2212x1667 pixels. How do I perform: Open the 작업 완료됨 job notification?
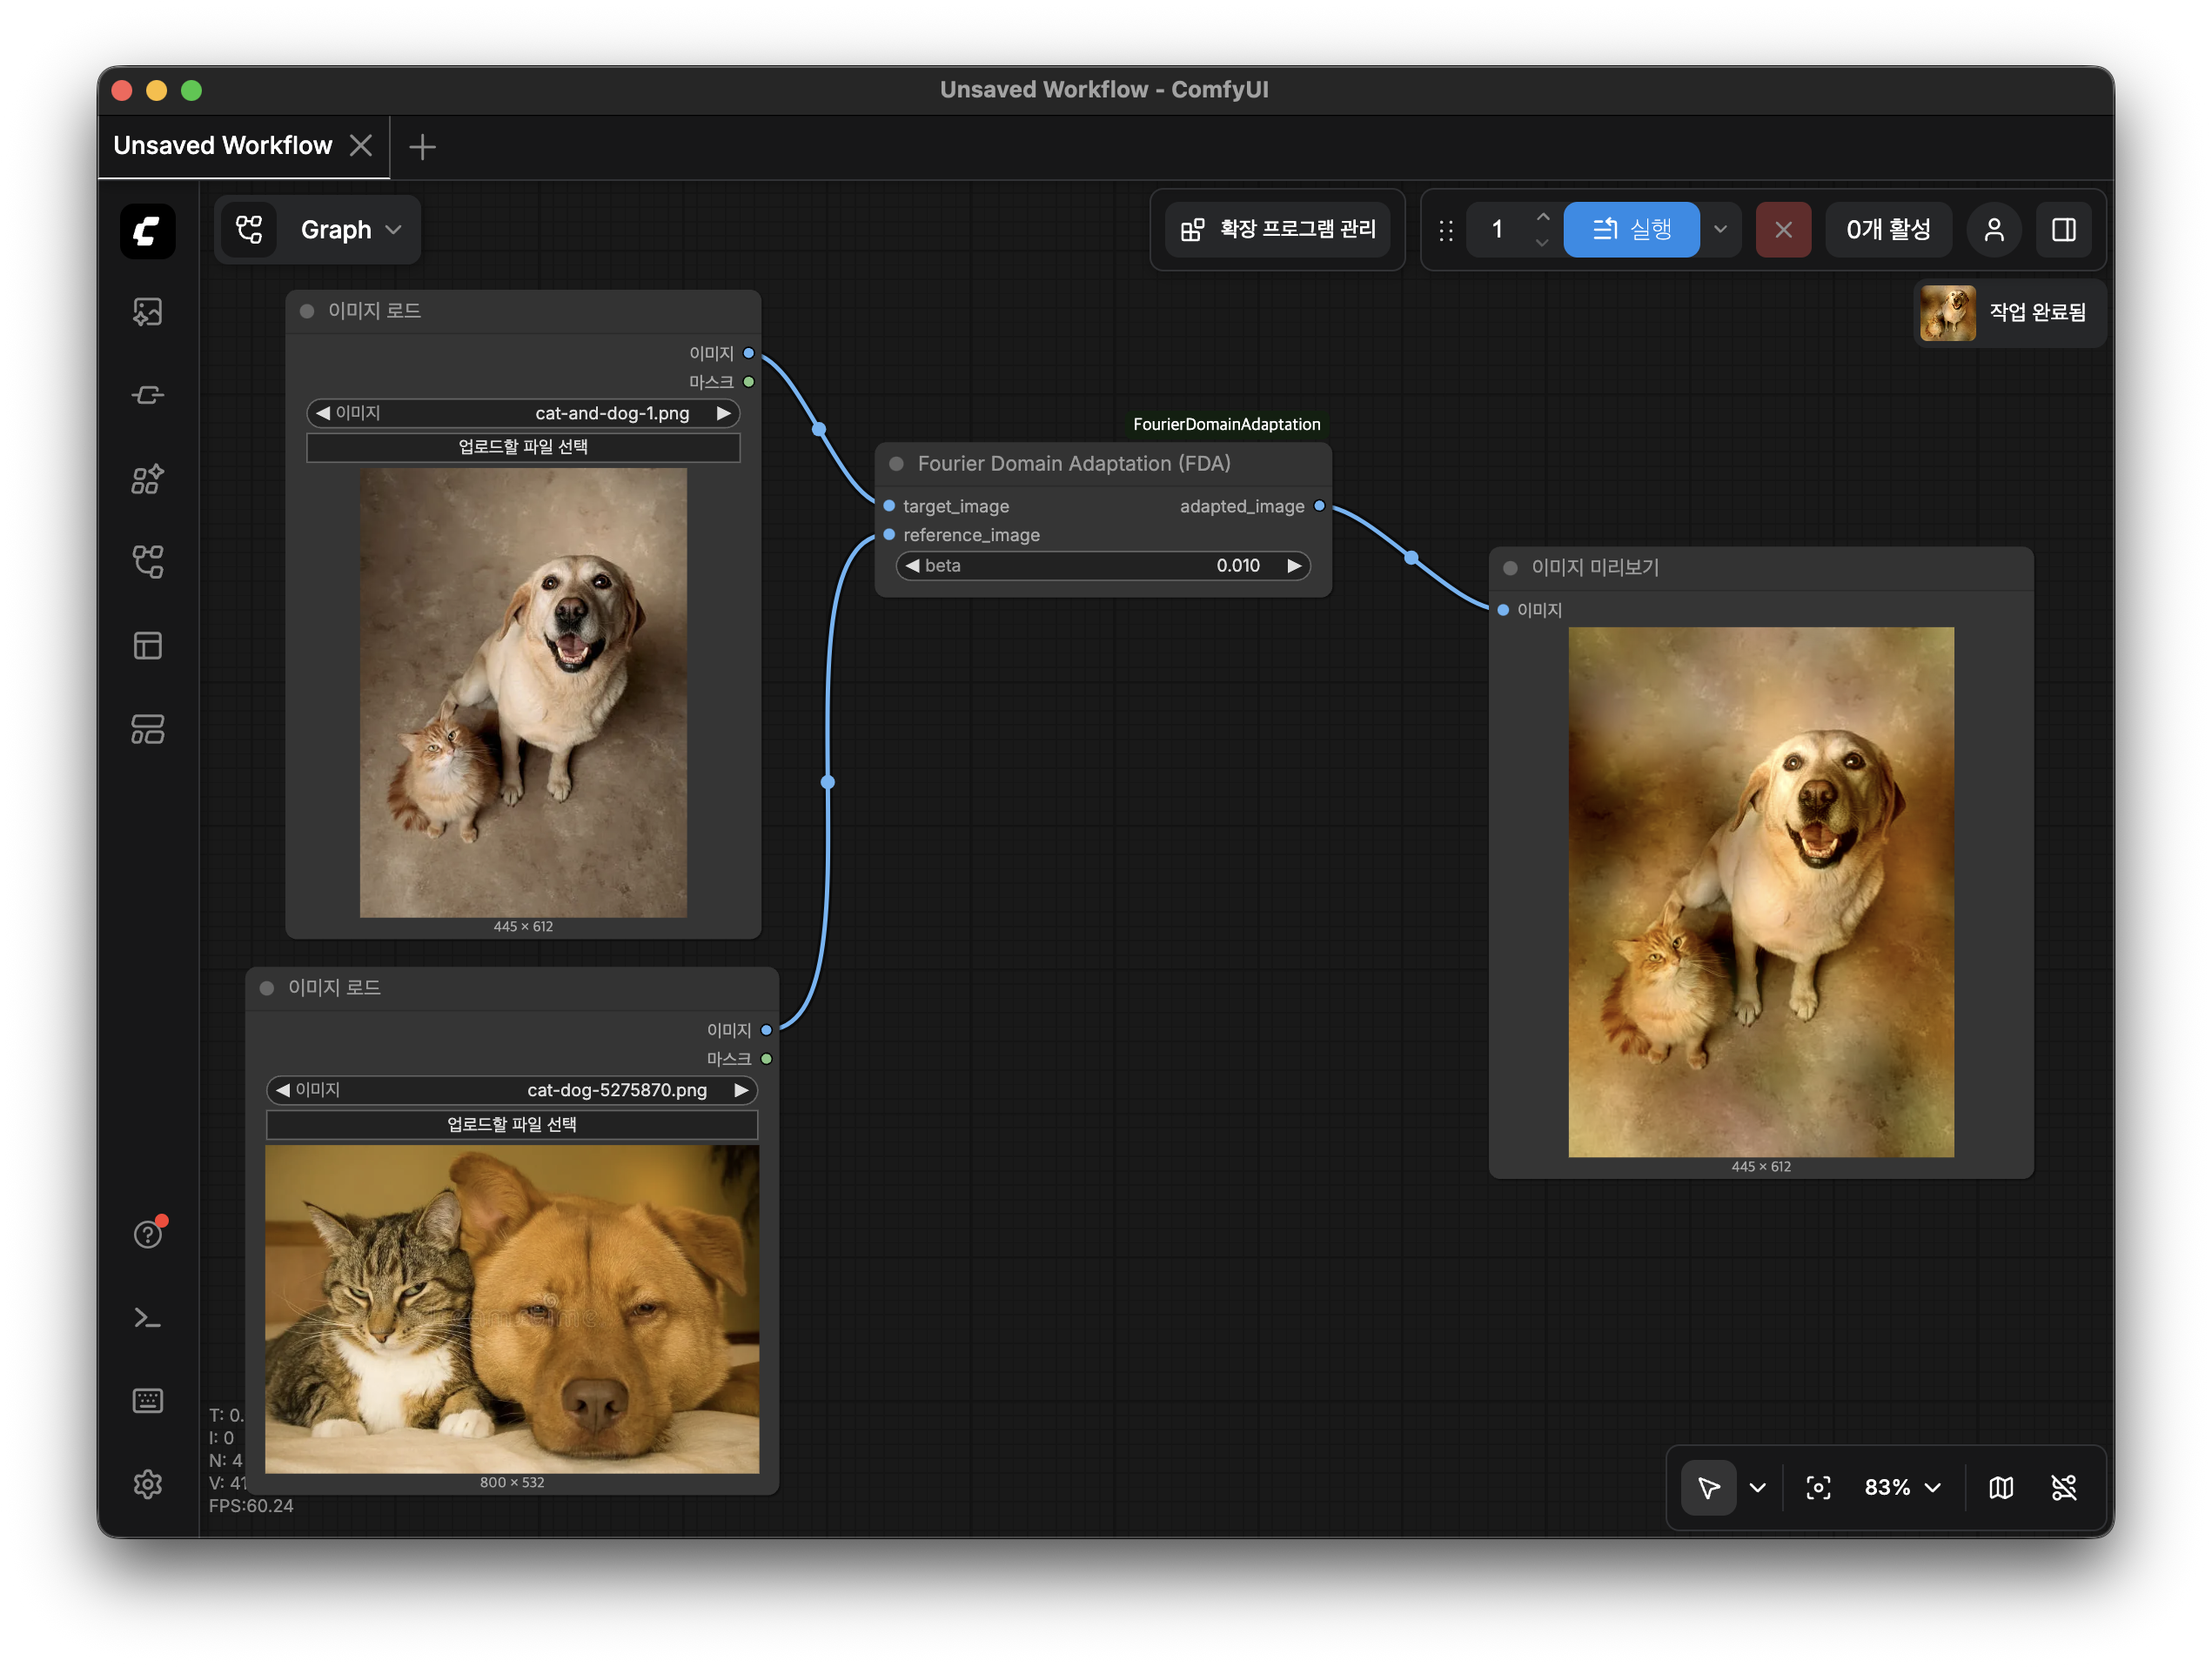[2010, 313]
